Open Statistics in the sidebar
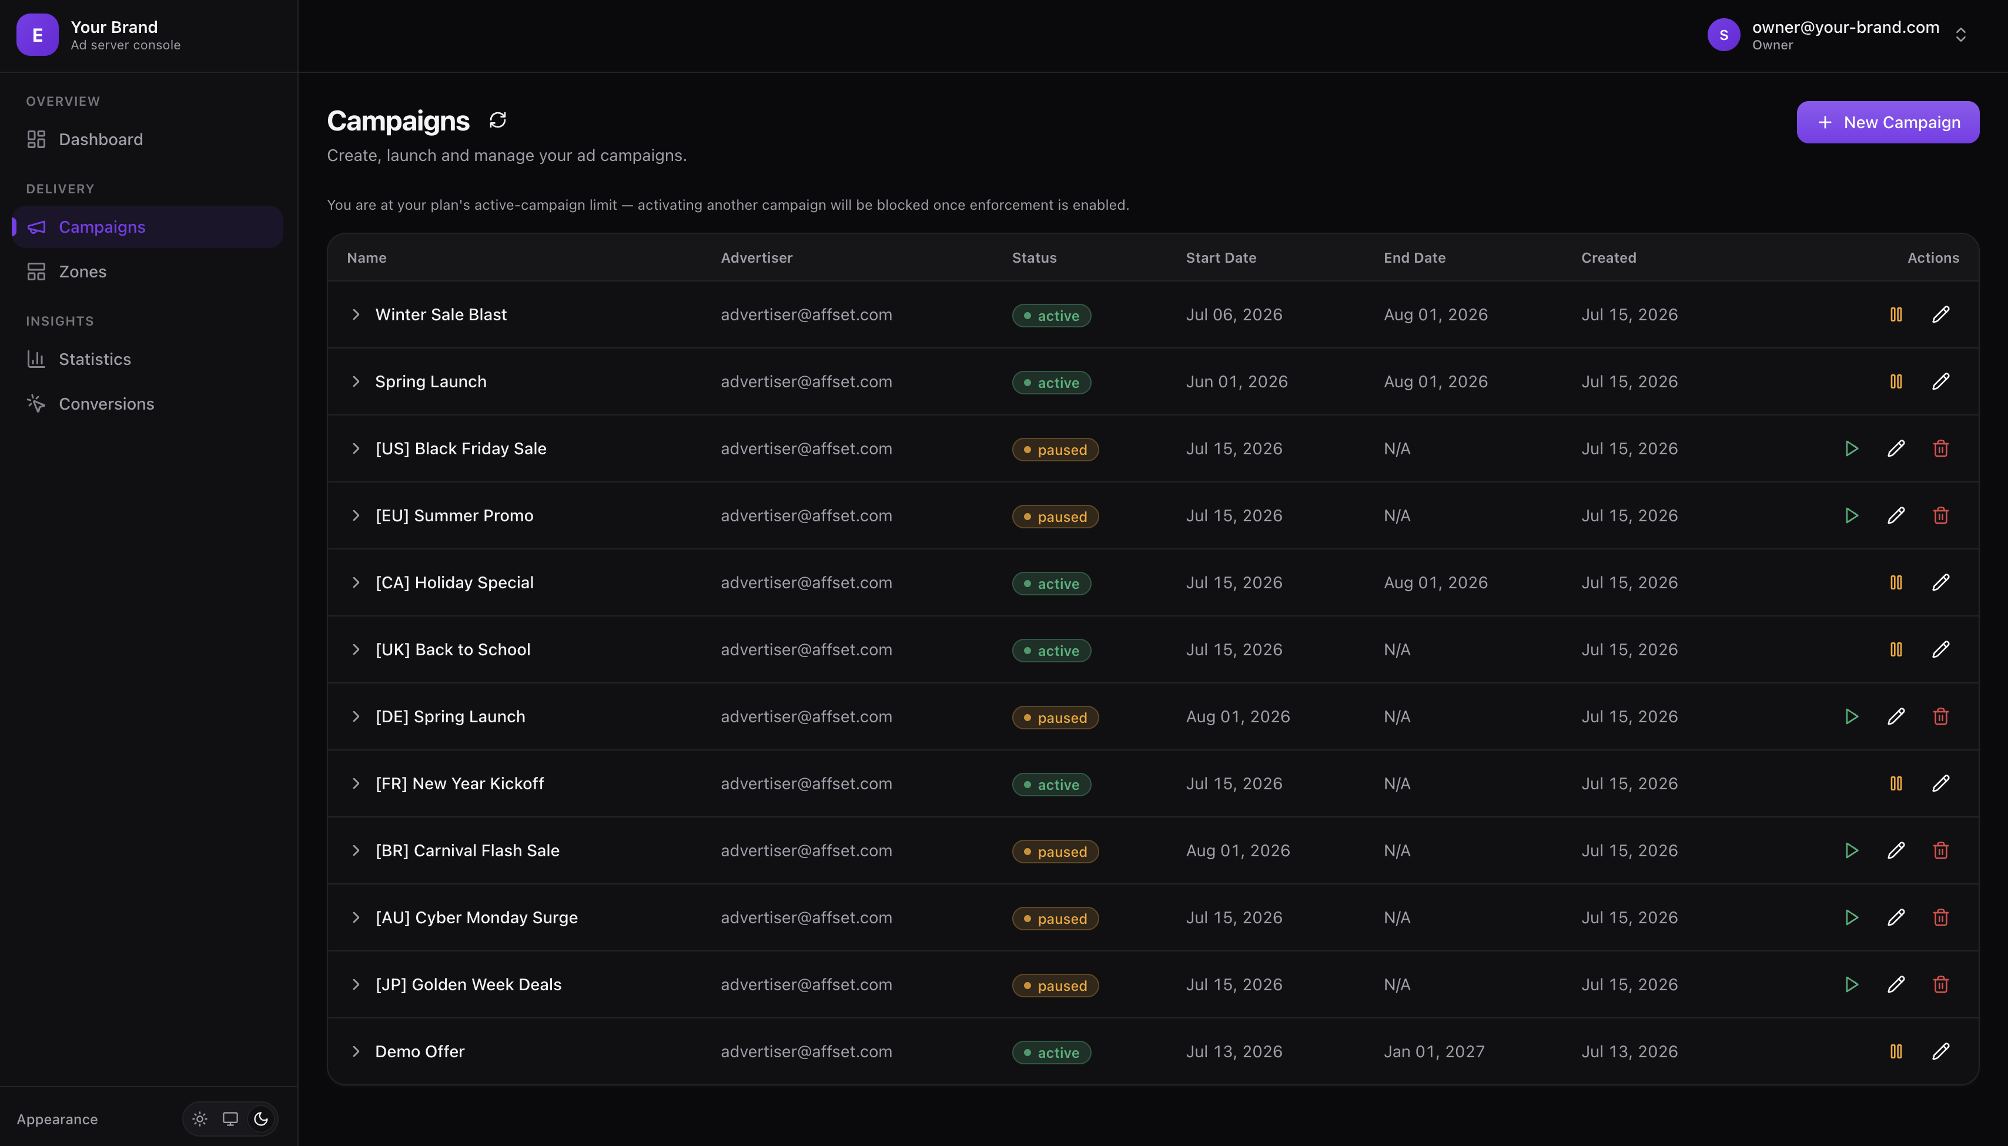Viewport: 2008px width, 1146px height. (x=147, y=359)
